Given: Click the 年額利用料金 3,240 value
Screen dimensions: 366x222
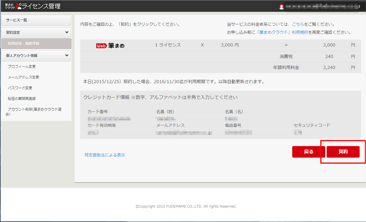Looking at the screenshot, I should tap(329, 68).
